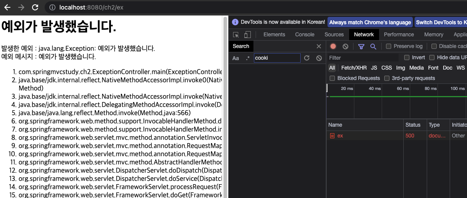
Task: Check 3rd-party requests checkbox
Action: coord(387,78)
